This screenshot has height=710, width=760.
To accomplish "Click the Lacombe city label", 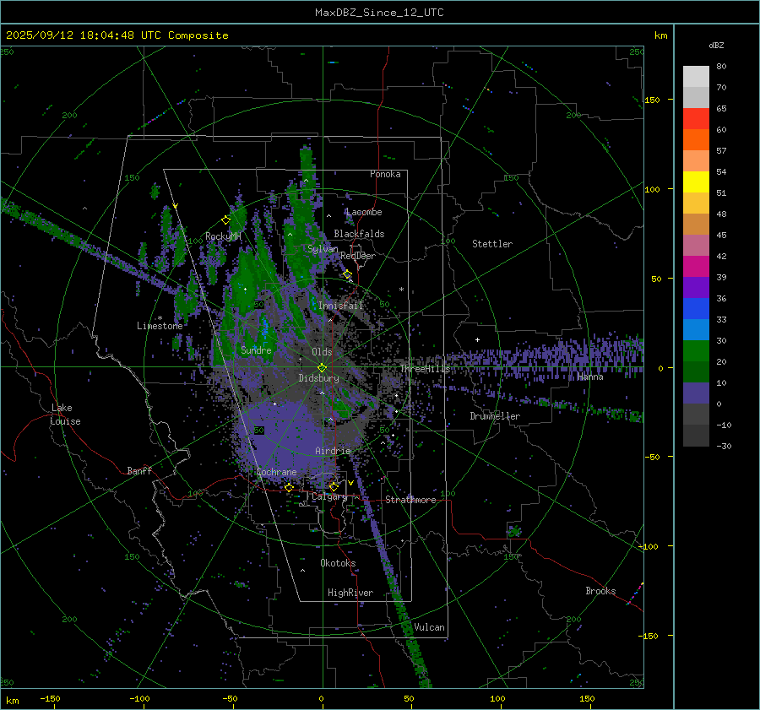I will coord(364,212).
